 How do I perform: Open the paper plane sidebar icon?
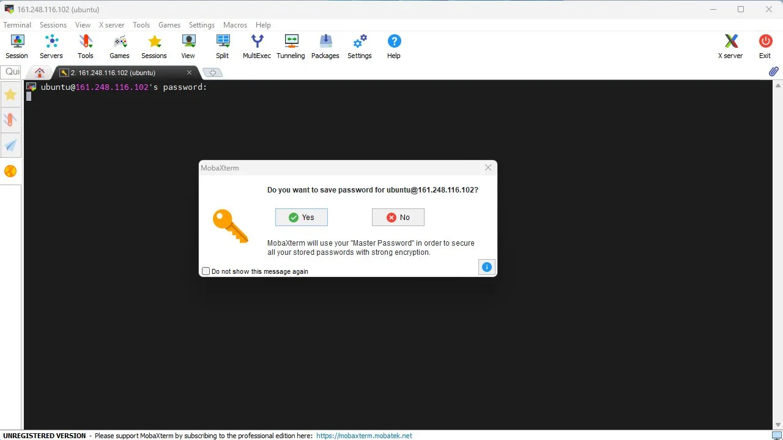coord(10,145)
